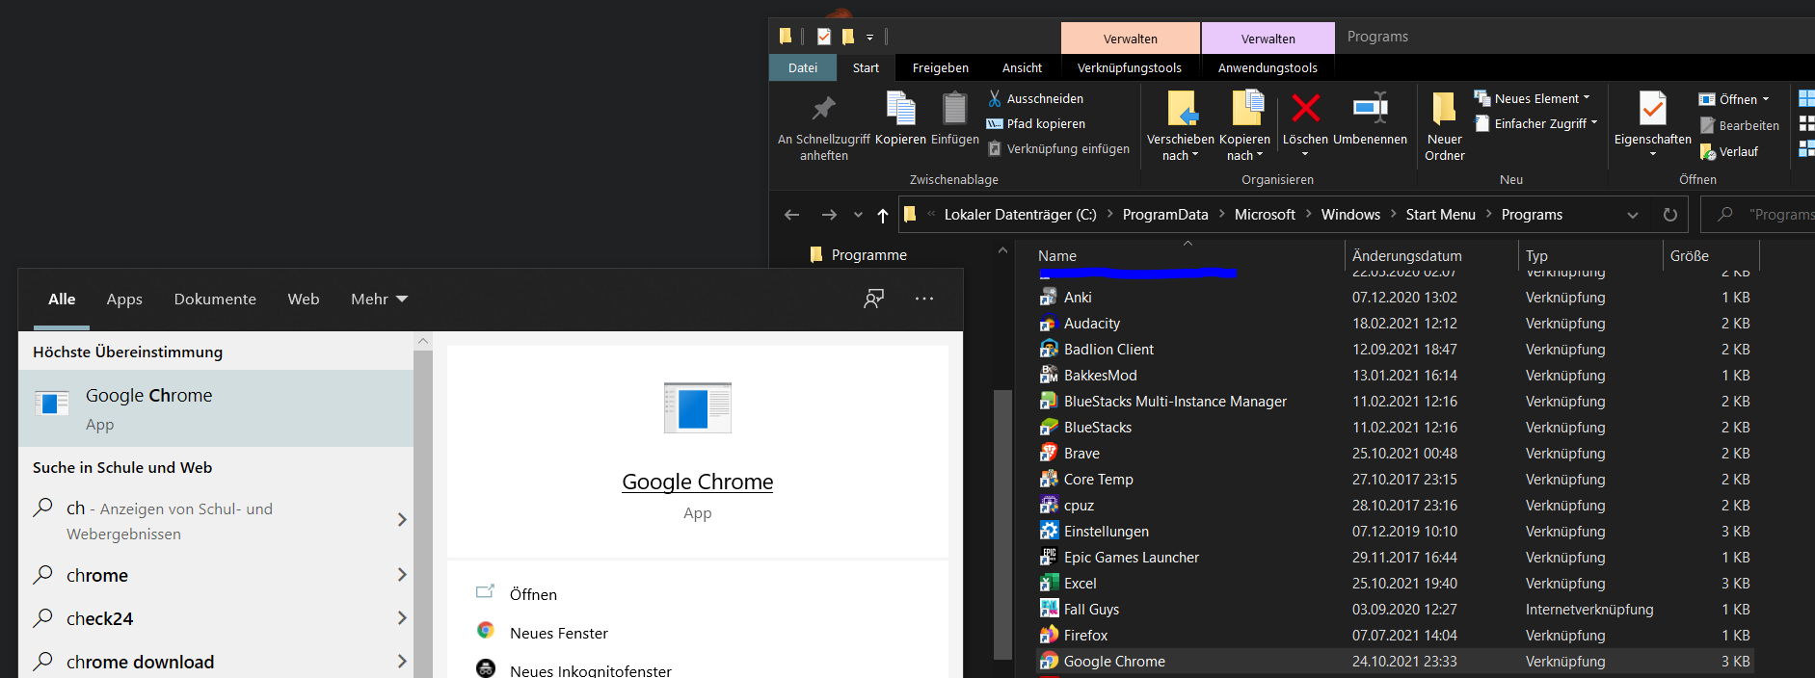Screen dimensions: 1815x678
Task: Go back in Explorer navigation
Action: click(x=791, y=215)
